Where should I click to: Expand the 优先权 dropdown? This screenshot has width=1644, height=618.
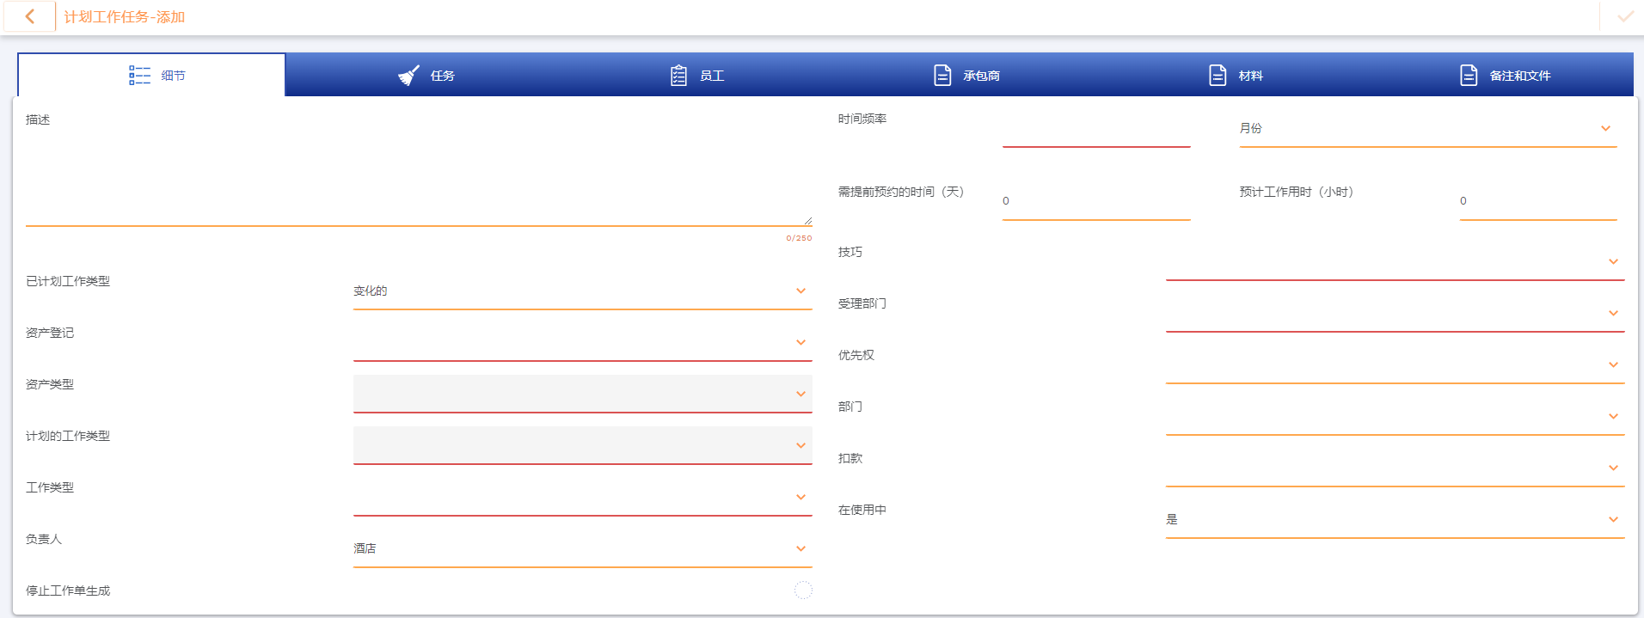pyautogui.click(x=1395, y=365)
